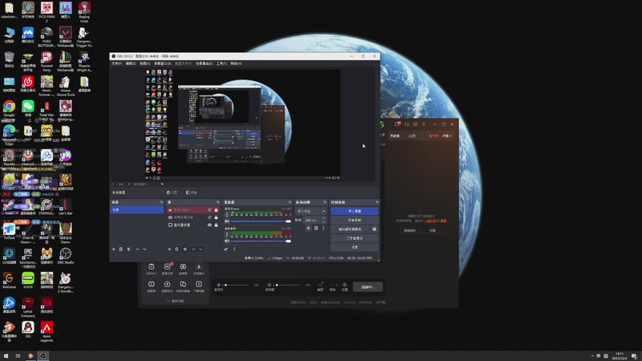Adjust the first mixer channel volume slider
642x361 pixels.
[260, 221]
